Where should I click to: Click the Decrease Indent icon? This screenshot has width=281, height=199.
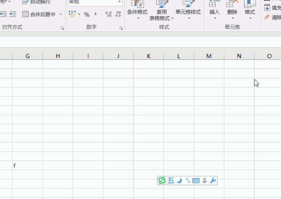(x=4, y=14)
